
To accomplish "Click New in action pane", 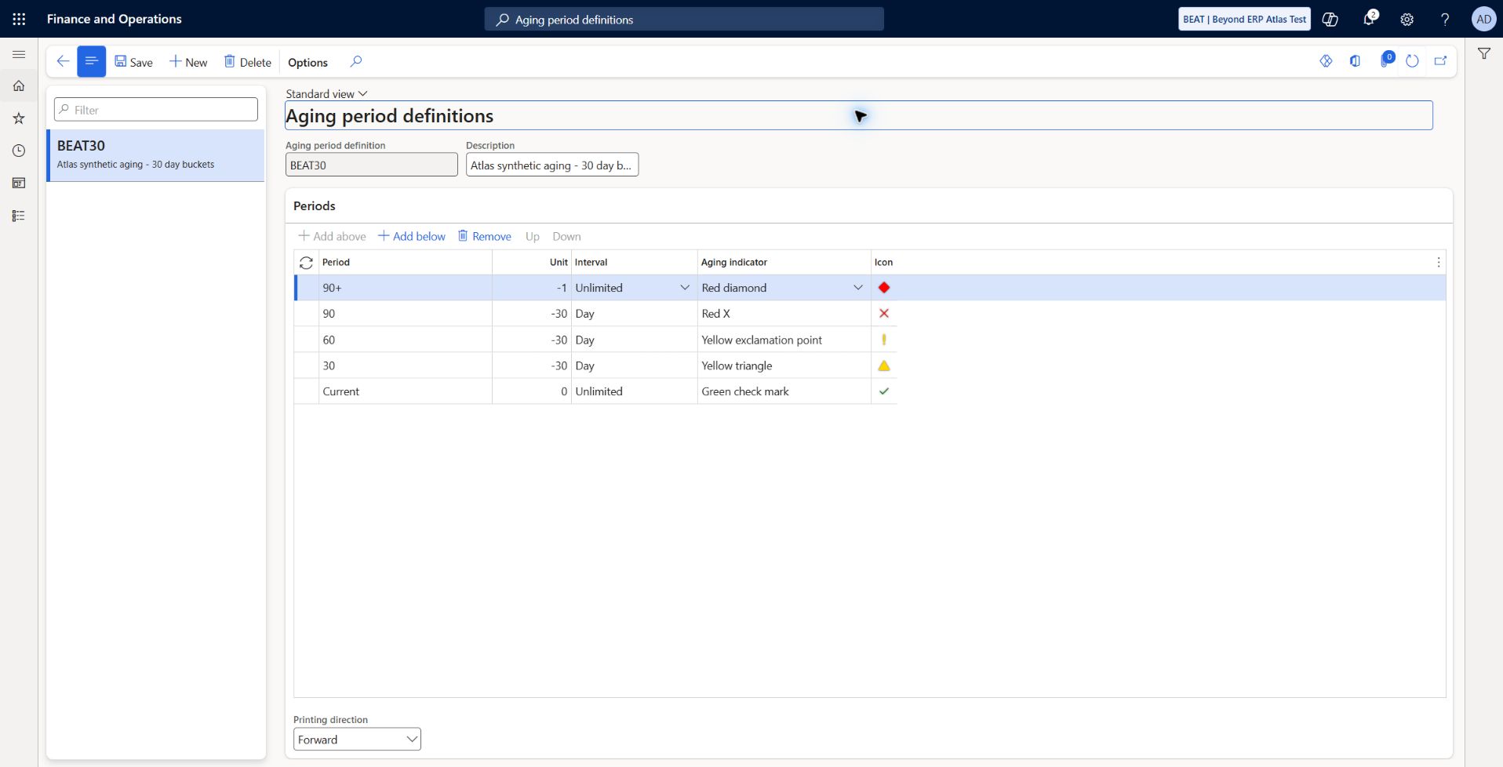I will click(188, 62).
